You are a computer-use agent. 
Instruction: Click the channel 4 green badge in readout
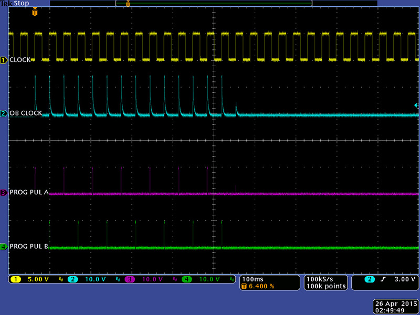(x=186, y=279)
